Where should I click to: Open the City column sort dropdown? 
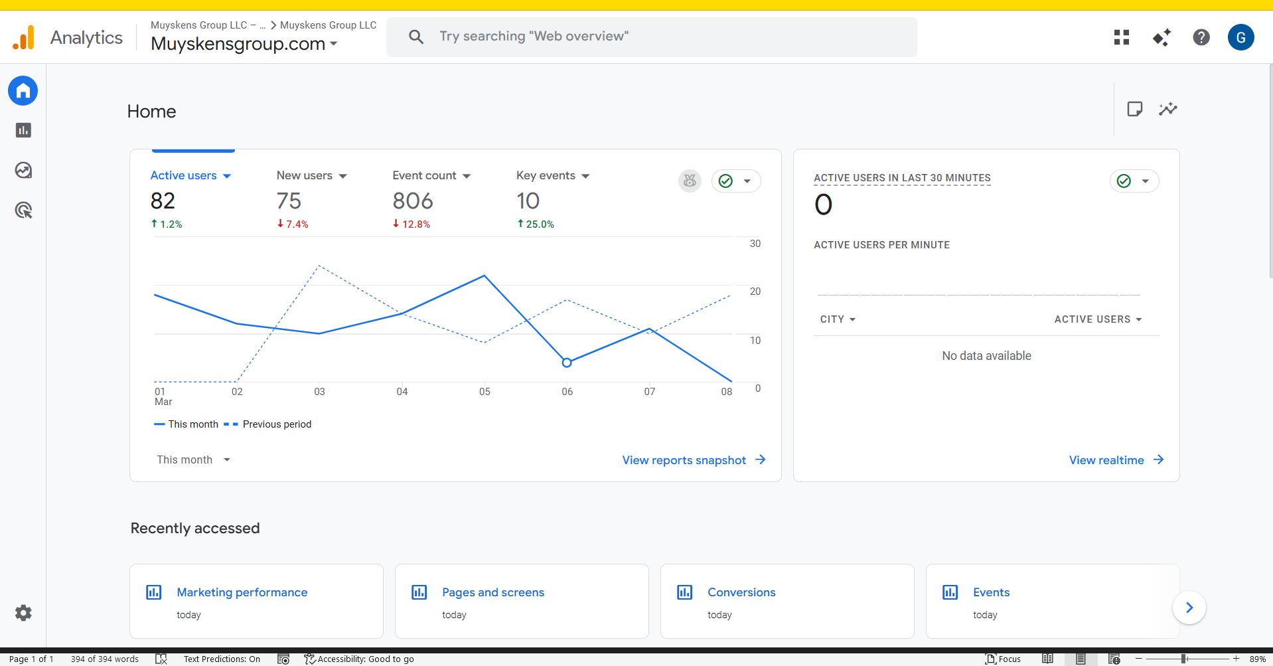pos(838,319)
